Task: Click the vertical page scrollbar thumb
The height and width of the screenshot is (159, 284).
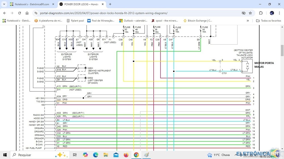Action: tap(282, 50)
